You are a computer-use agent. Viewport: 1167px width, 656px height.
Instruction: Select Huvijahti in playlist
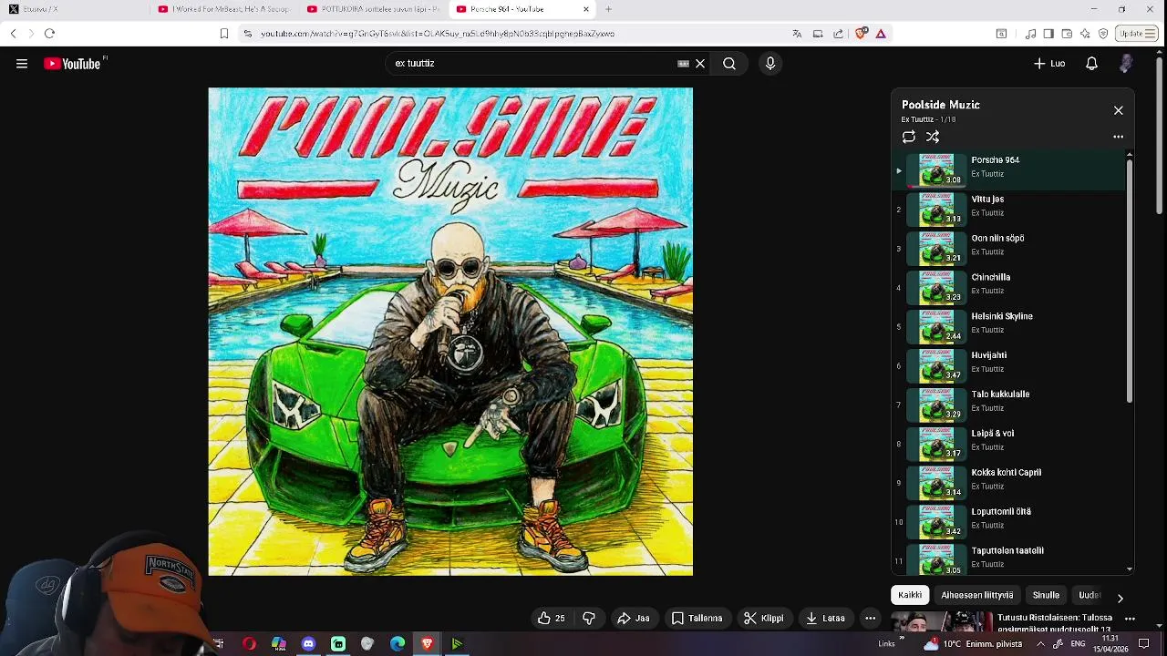tap(1008, 366)
